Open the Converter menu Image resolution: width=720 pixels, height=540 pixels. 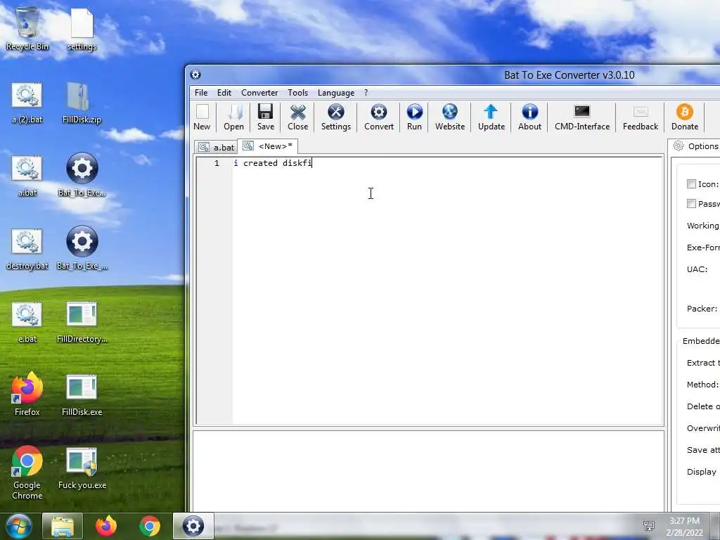click(x=259, y=93)
